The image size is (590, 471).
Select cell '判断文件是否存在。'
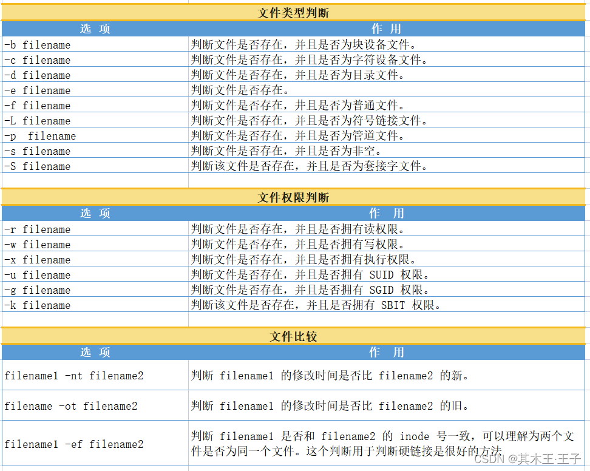click(x=387, y=90)
